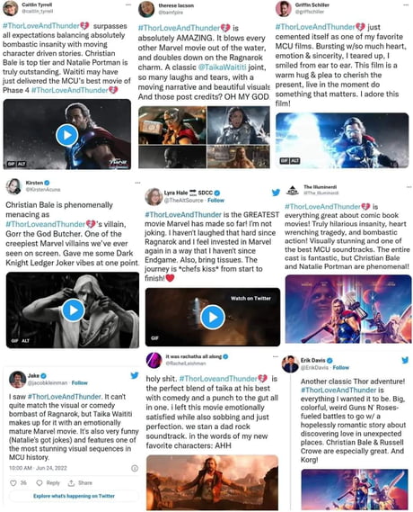Click the Twitter bird icon in Erik Davis's tweet

click(405, 360)
